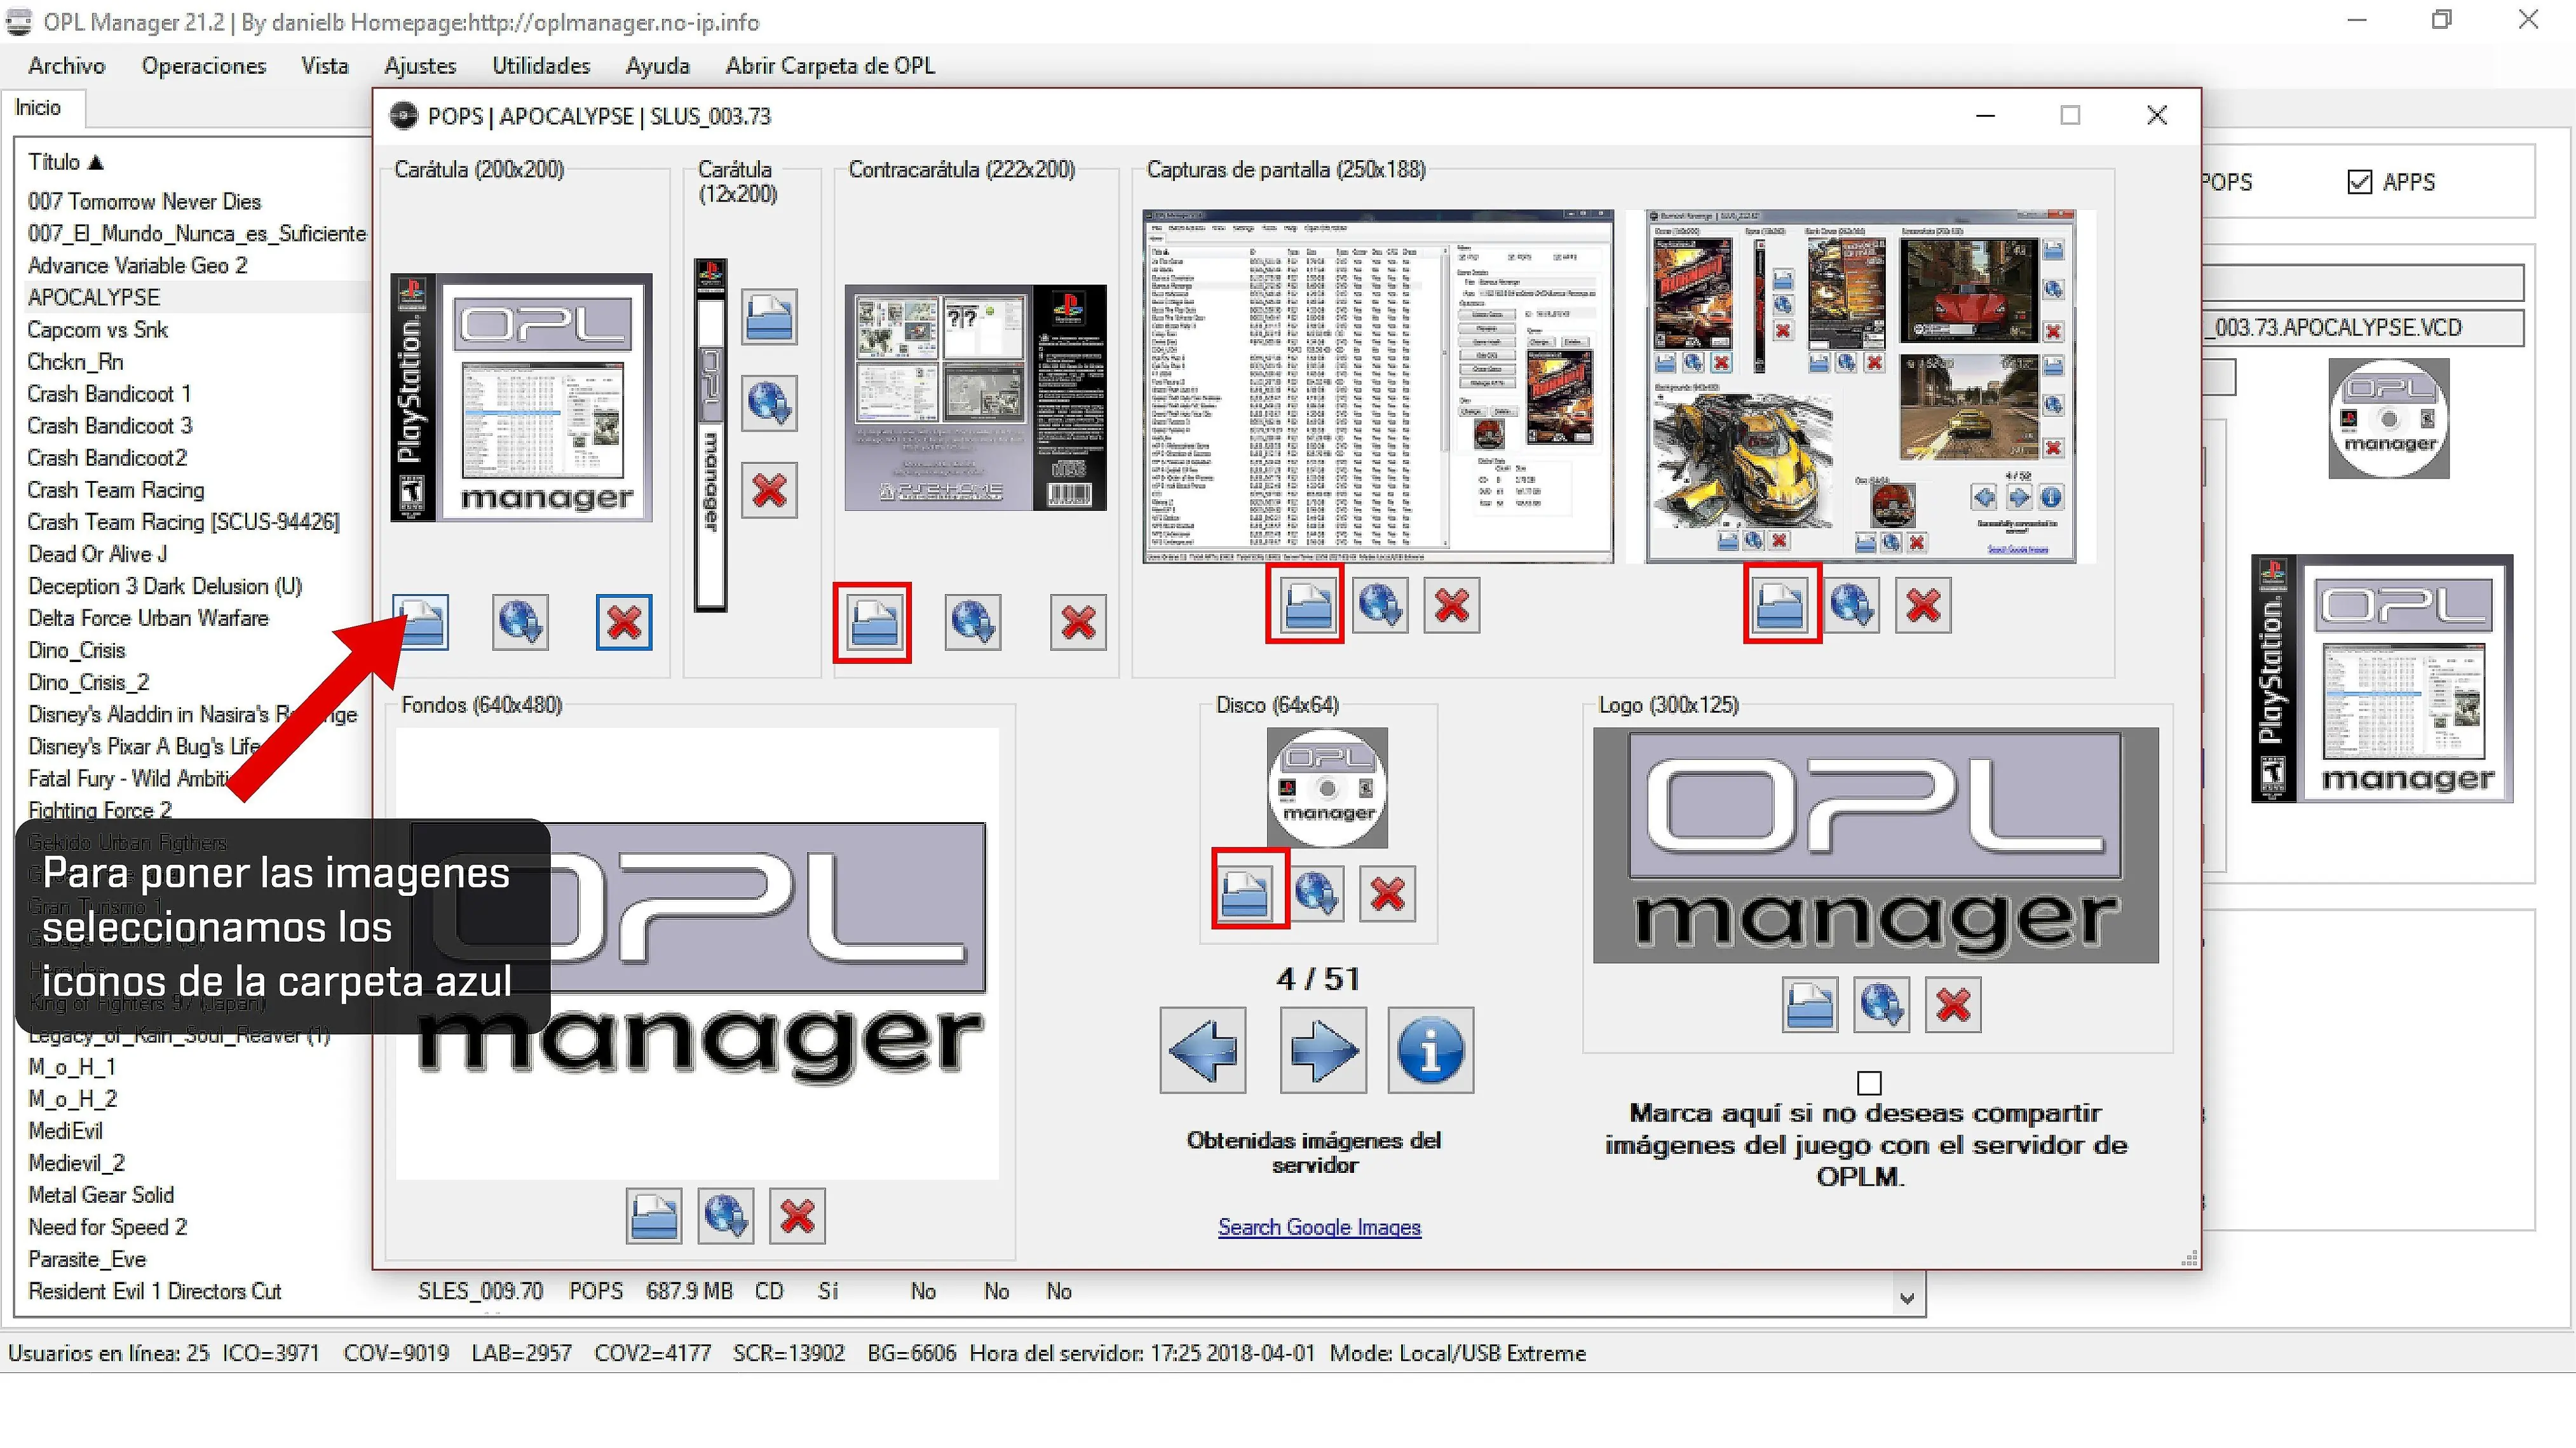Open the Utilidades menu
The image size is (2576, 1448).
tap(541, 66)
